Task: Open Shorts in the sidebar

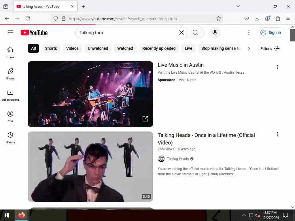Action: coord(10,74)
